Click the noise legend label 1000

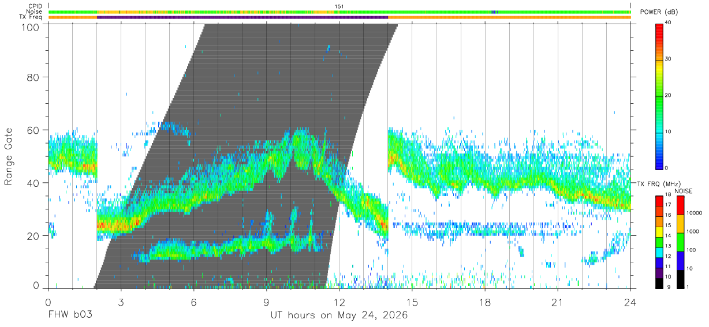(x=694, y=231)
